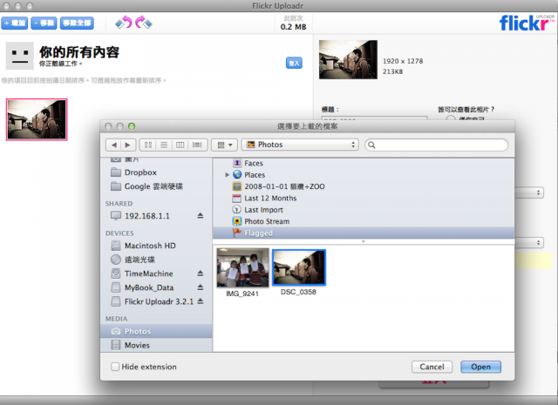Eject the MyBook_Data drive
The image size is (558, 405).
pyautogui.click(x=201, y=287)
